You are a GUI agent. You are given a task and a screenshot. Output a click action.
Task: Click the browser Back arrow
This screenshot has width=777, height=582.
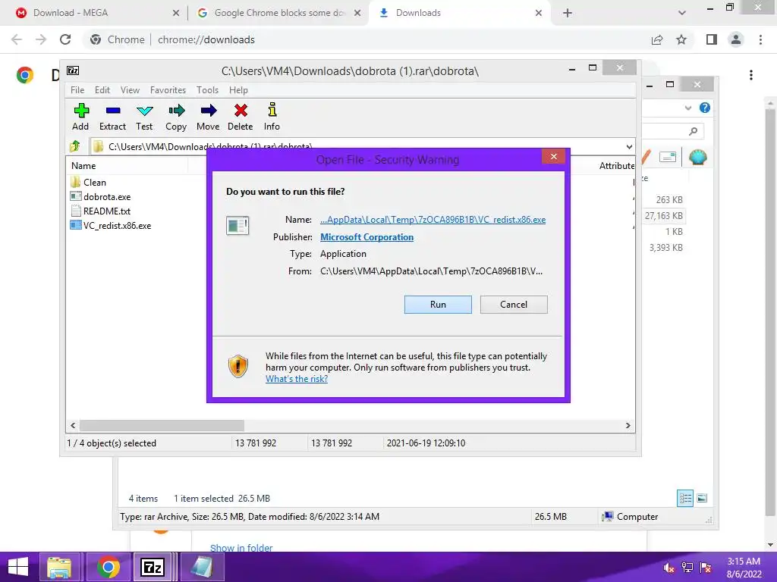tap(17, 39)
